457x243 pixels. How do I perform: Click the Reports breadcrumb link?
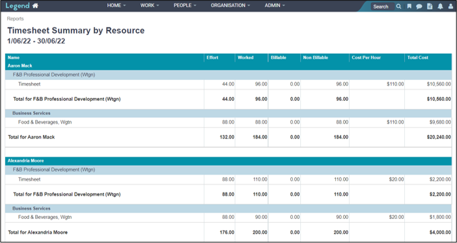pyautogui.click(x=16, y=19)
